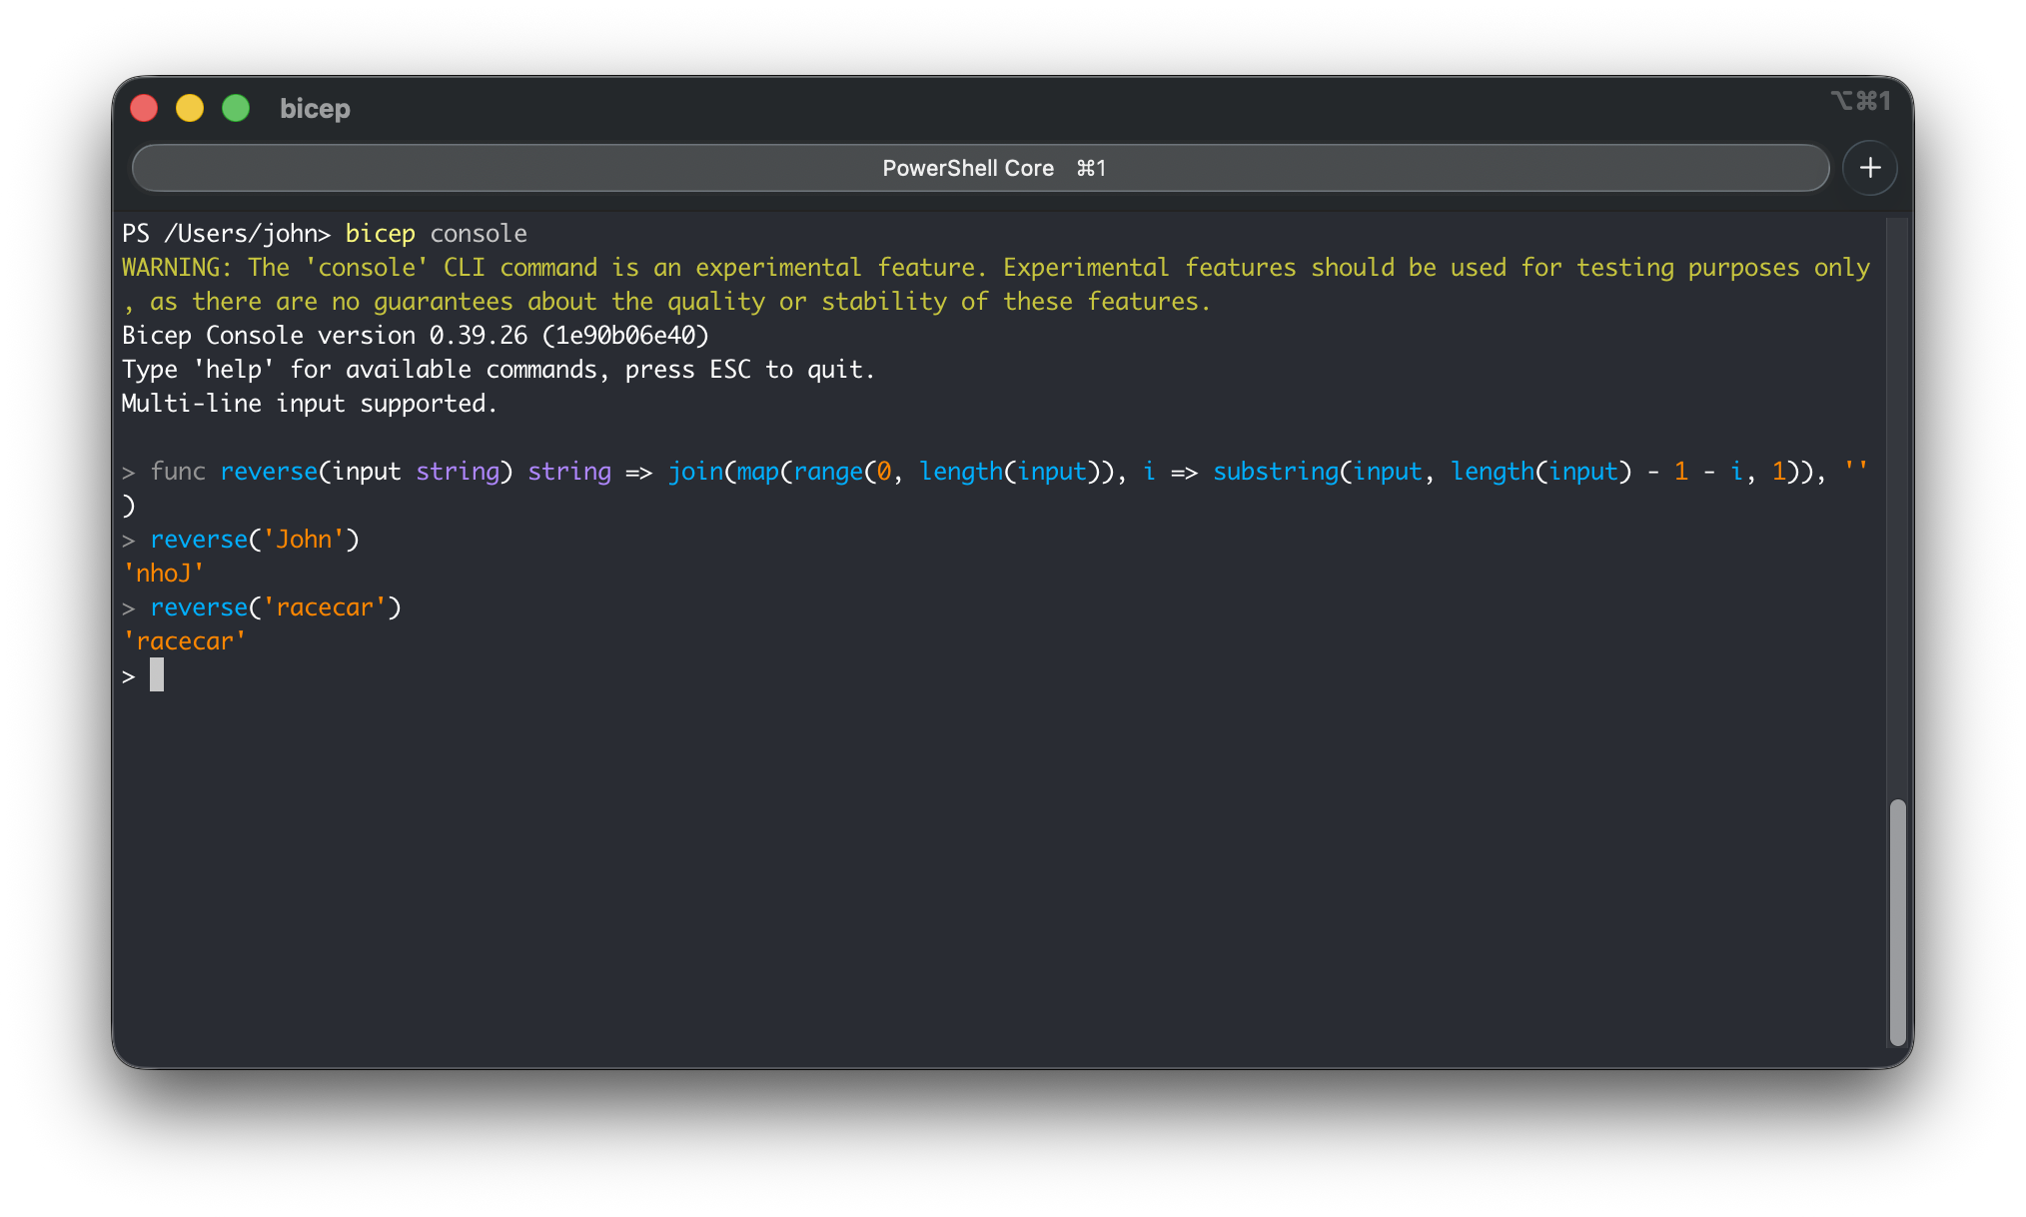
Task: Click the Multi-line input supported line
Action: [x=309, y=404]
